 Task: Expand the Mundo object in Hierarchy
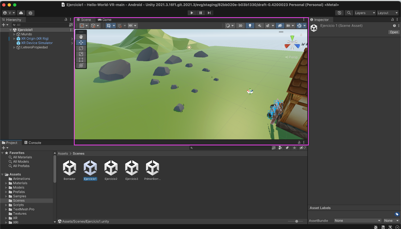14,34
